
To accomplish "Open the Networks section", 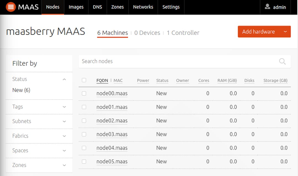I will tap(143, 7).
